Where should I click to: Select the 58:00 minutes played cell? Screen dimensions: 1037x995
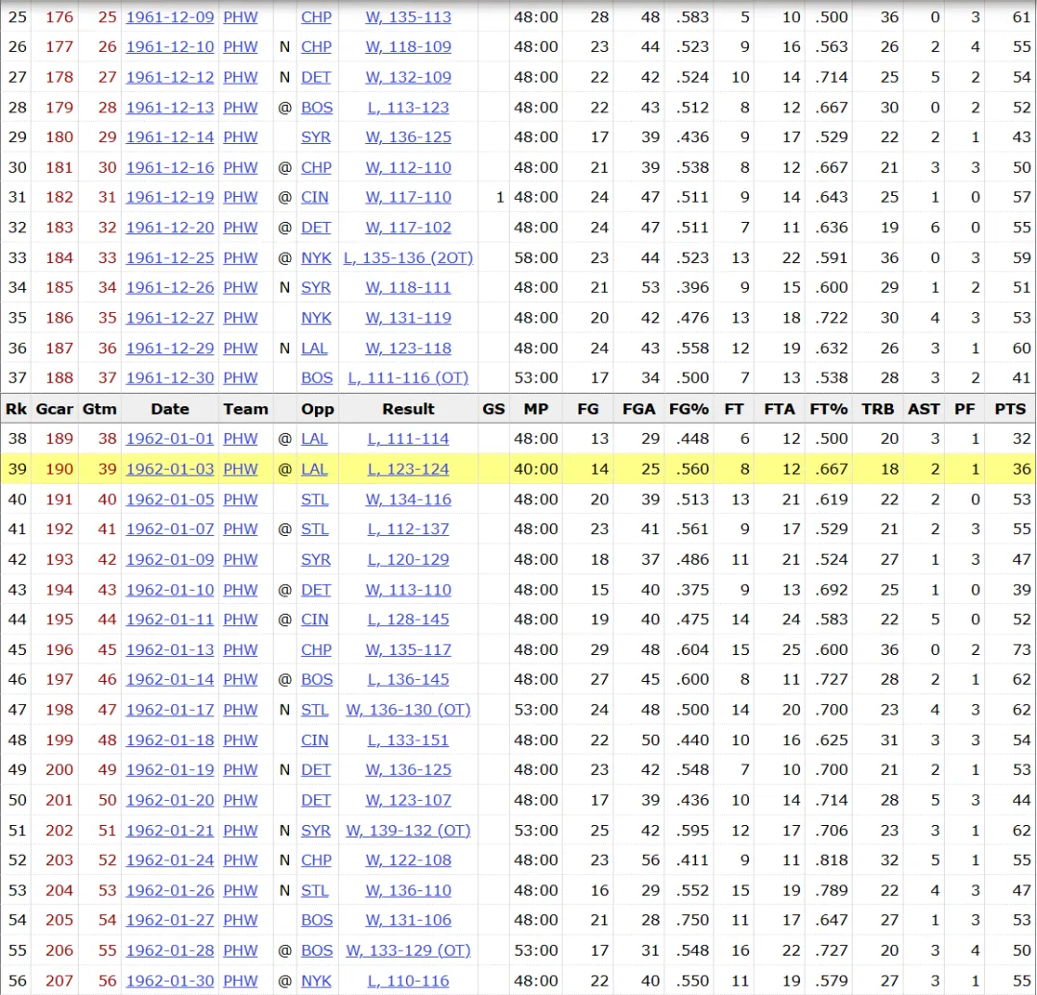click(536, 257)
